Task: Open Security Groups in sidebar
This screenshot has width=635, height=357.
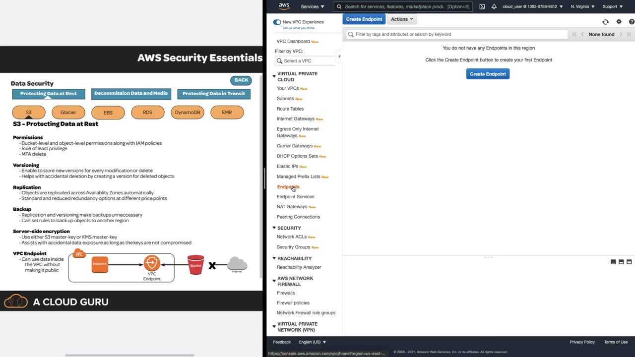Action: [294, 247]
